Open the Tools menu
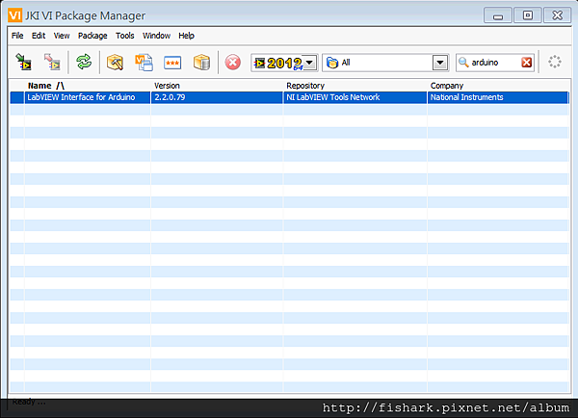 (125, 36)
